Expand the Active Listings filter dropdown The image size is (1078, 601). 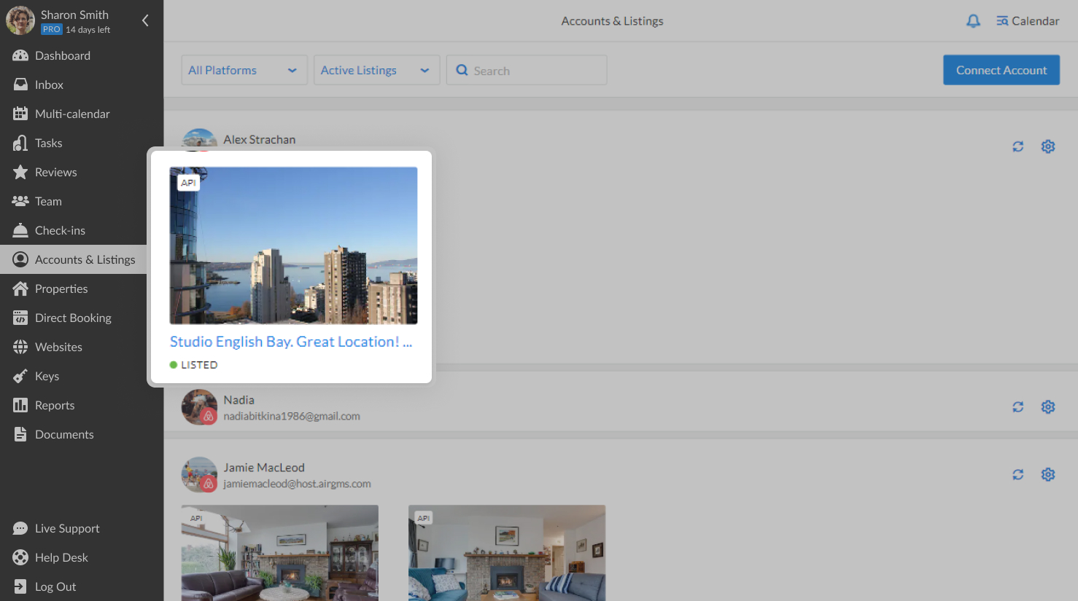click(x=376, y=70)
